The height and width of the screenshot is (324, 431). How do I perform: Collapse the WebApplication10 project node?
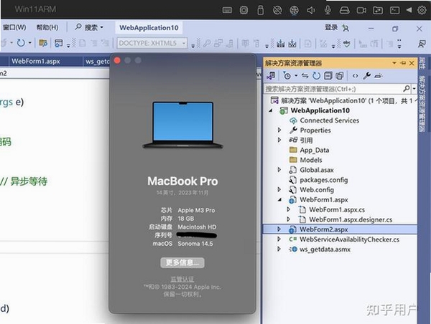point(271,110)
